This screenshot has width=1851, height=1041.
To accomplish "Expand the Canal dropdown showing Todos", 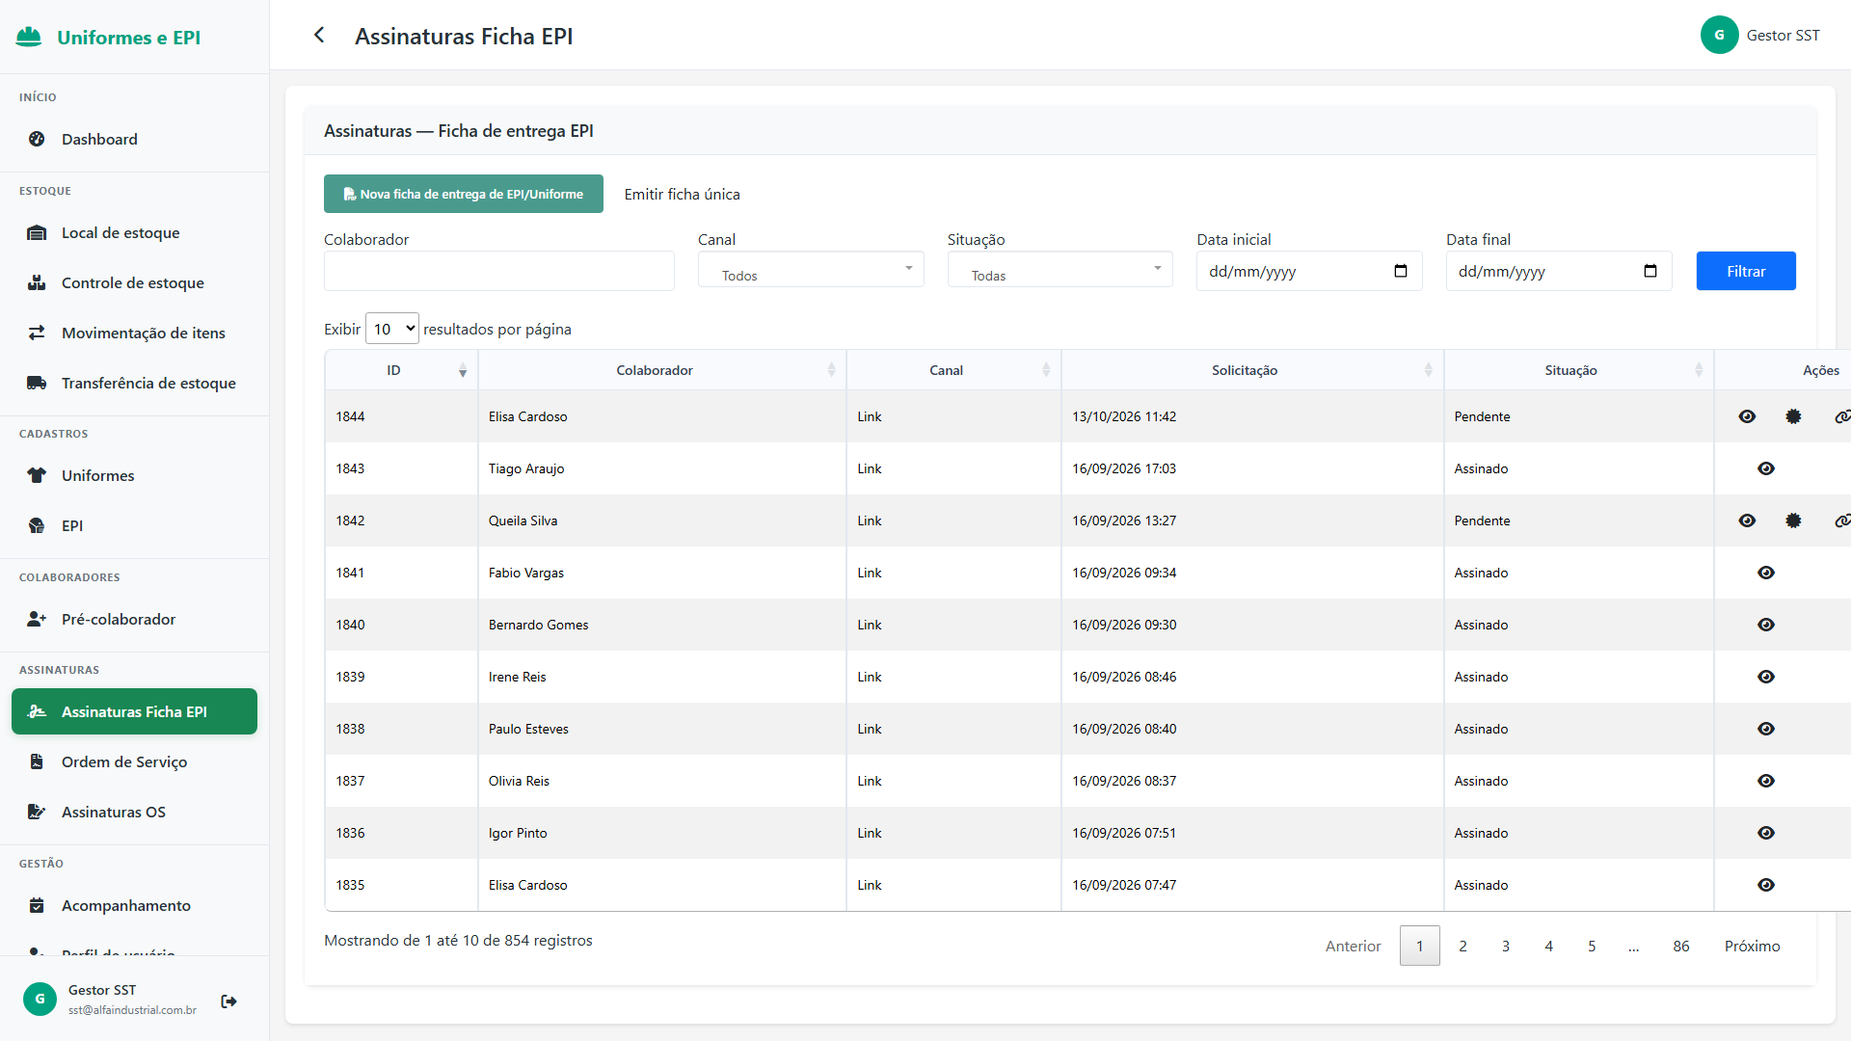I will [811, 270].
